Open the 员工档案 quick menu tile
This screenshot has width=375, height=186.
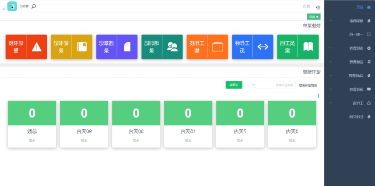tap(298, 47)
